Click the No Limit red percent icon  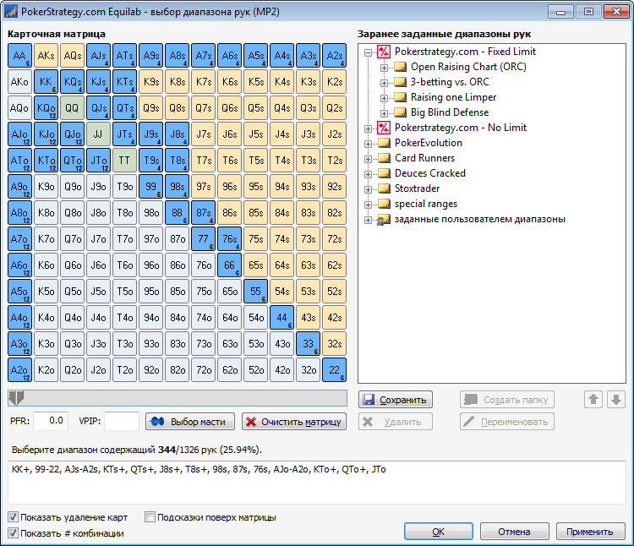coord(383,128)
